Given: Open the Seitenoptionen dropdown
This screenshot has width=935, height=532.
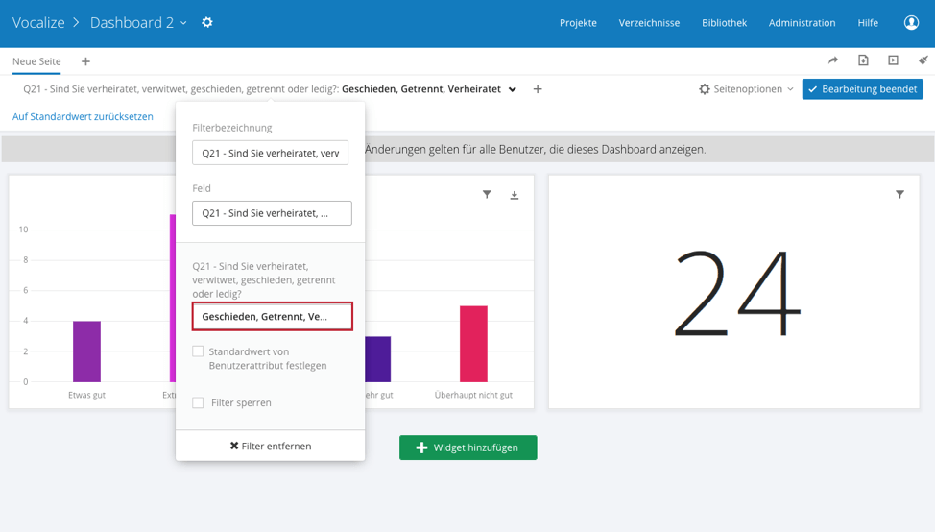Looking at the screenshot, I should point(746,89).
